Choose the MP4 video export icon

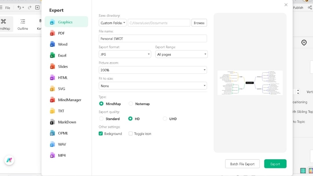pos(52,156)
